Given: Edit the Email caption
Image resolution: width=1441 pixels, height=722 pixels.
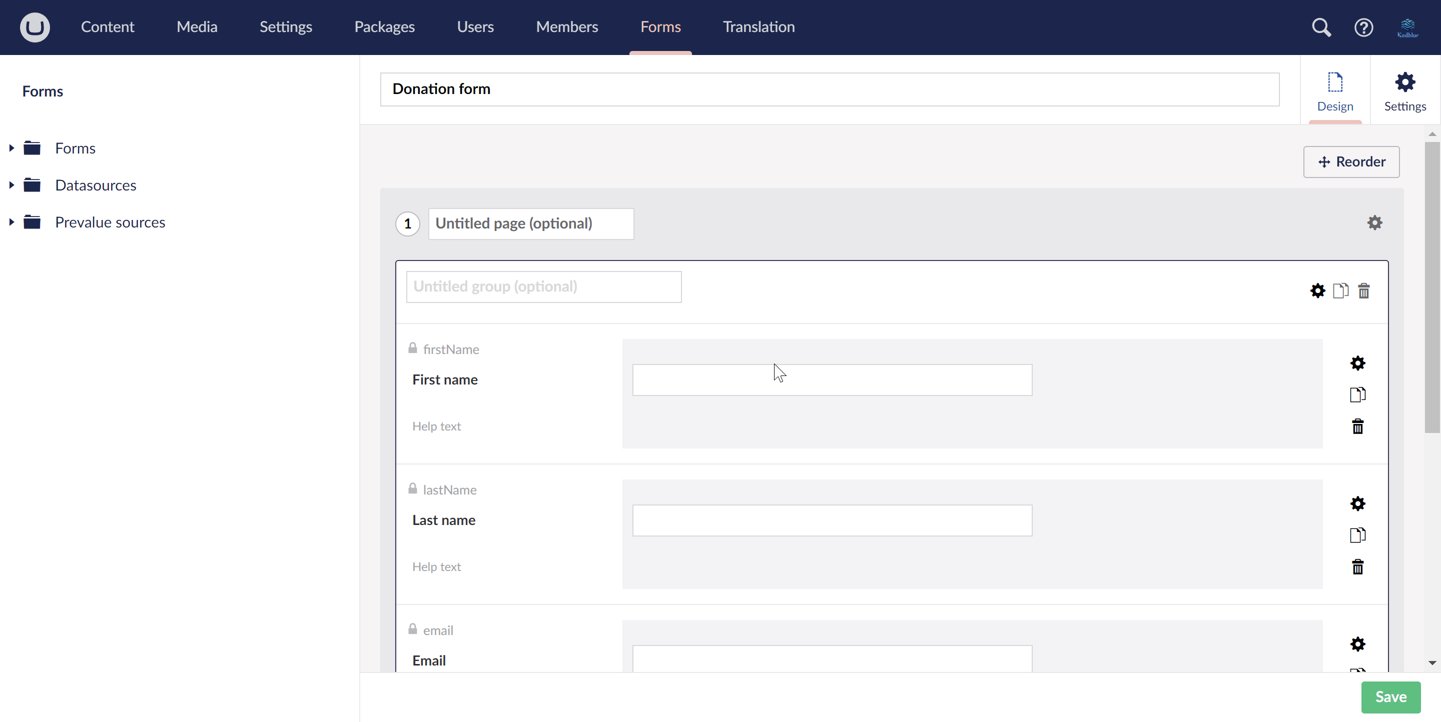Looking at the screenshot, I should tap(429, 660).
